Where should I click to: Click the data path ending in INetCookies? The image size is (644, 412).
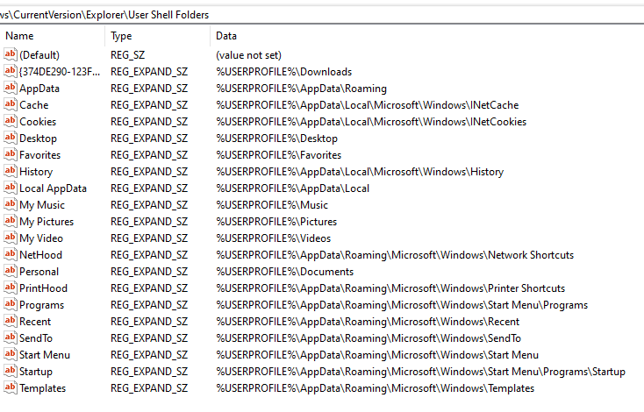(371, 122)
